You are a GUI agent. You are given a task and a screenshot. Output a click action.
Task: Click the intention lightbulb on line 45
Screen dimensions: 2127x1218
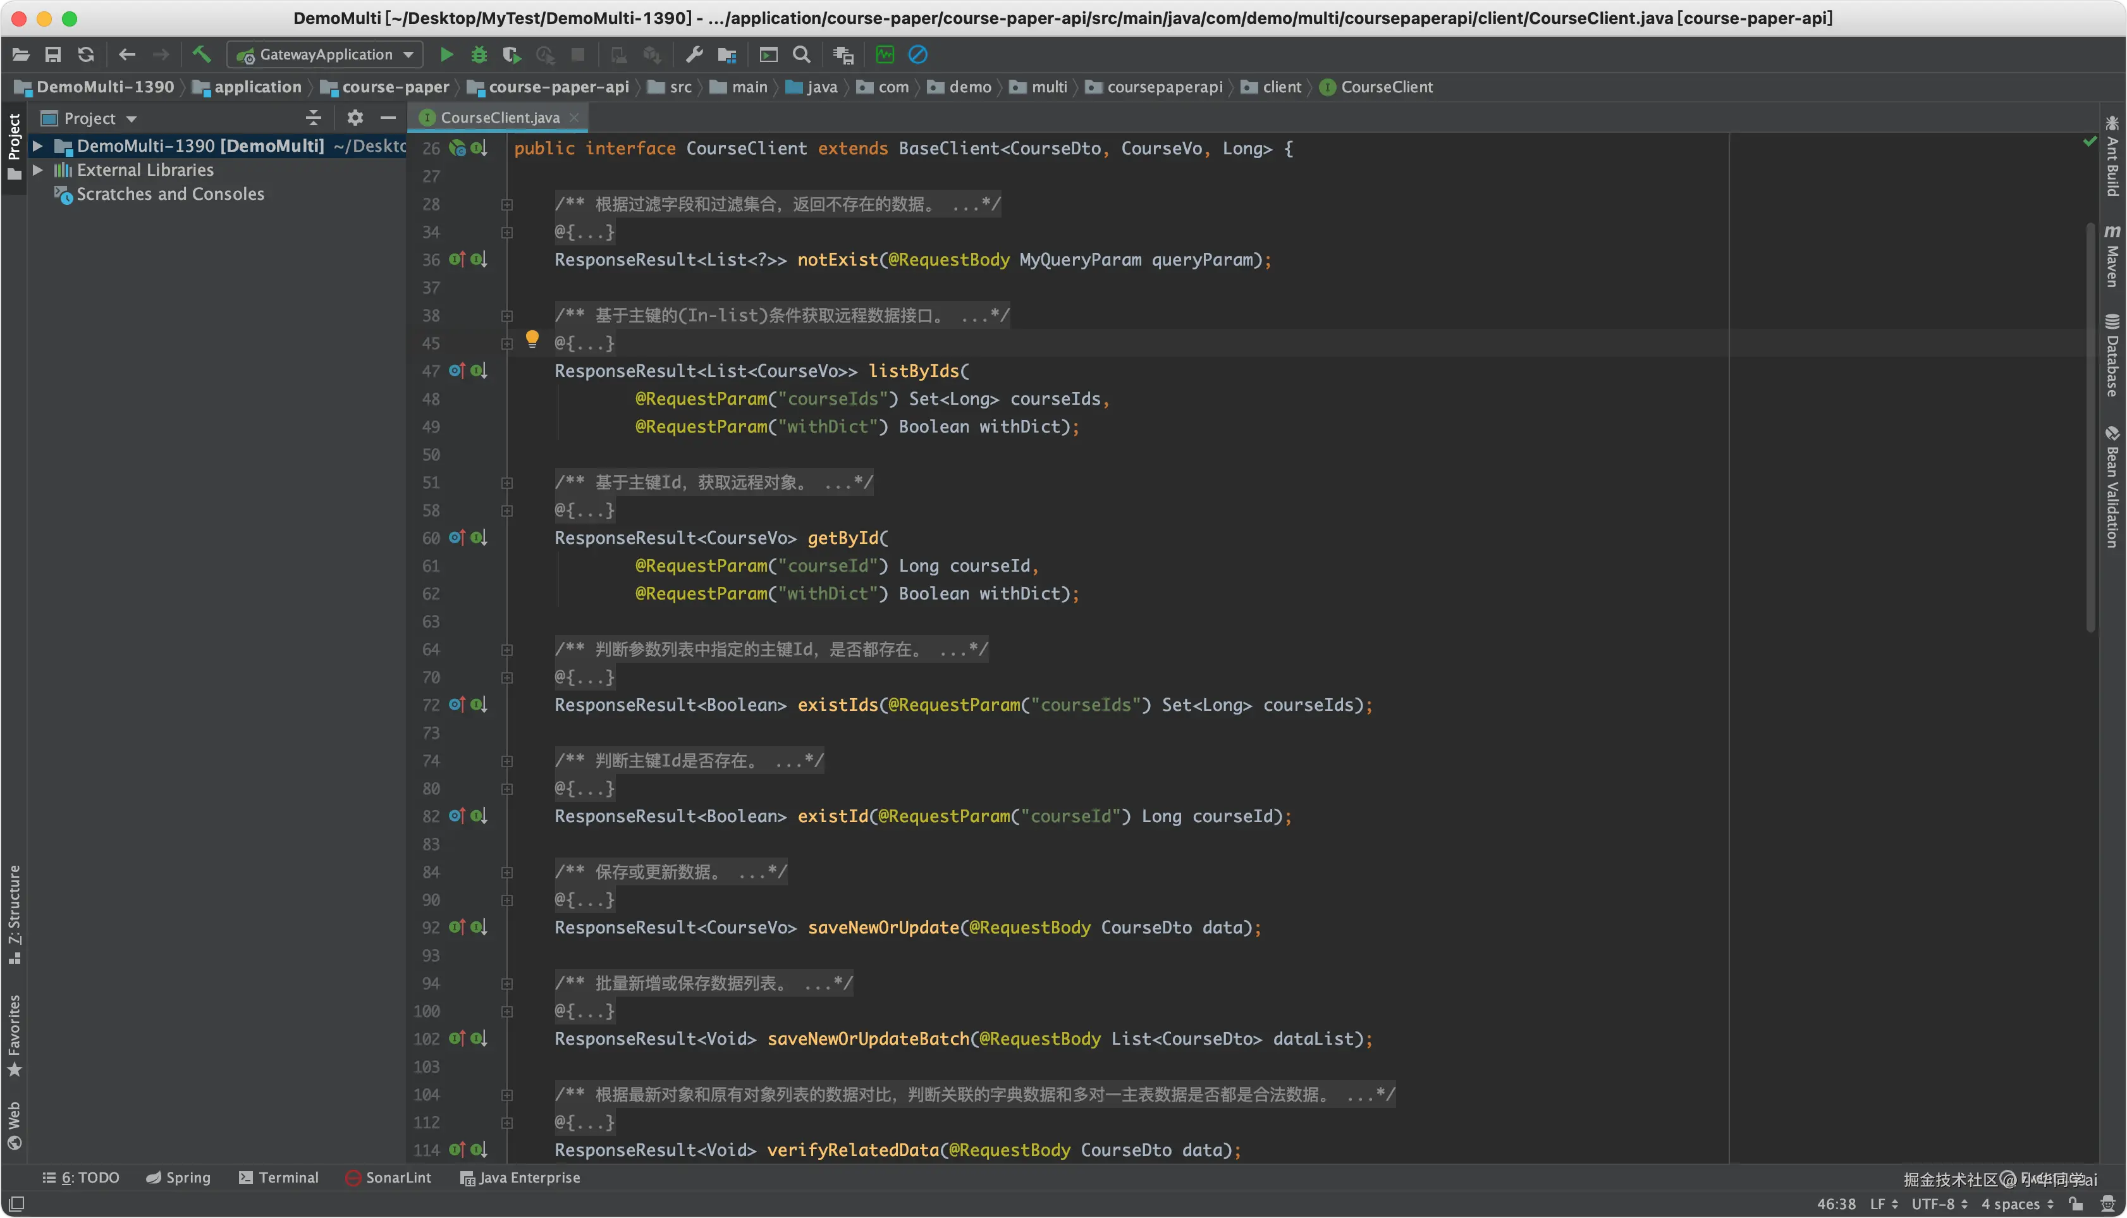[x=532, y=339]
